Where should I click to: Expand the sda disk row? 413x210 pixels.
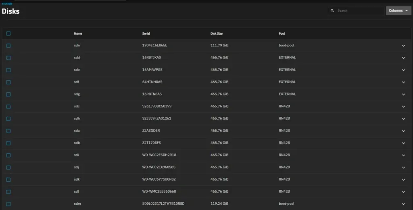pyautogui.click(x=403, y=131)
